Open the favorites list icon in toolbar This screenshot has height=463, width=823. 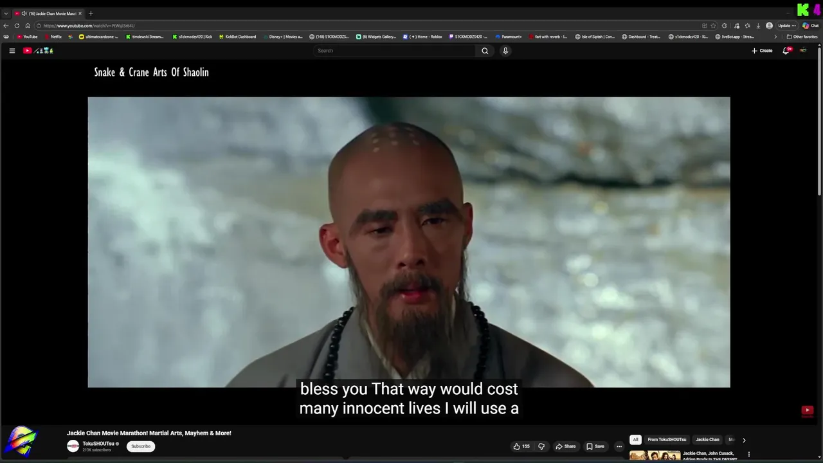click(x=747, y=26)
